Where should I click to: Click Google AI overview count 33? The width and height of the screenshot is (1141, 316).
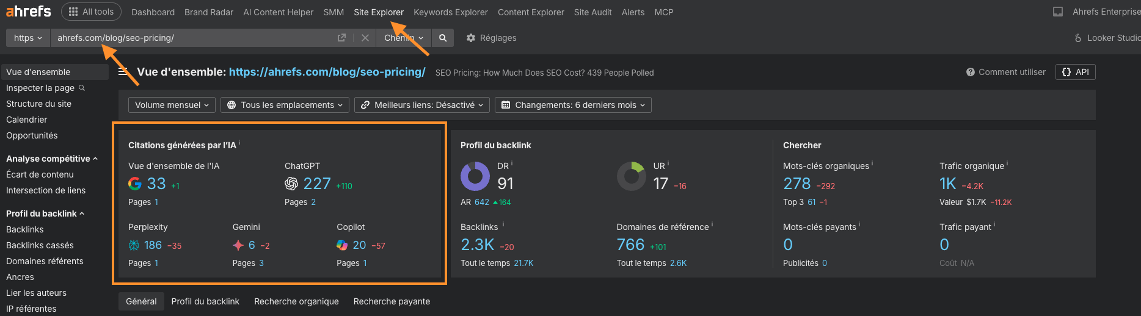(x=156, y=184)
